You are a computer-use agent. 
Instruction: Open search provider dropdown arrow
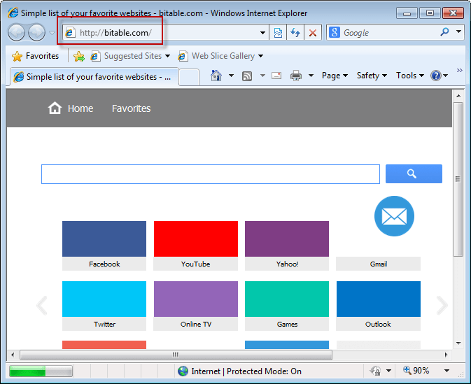pos(458,31)
